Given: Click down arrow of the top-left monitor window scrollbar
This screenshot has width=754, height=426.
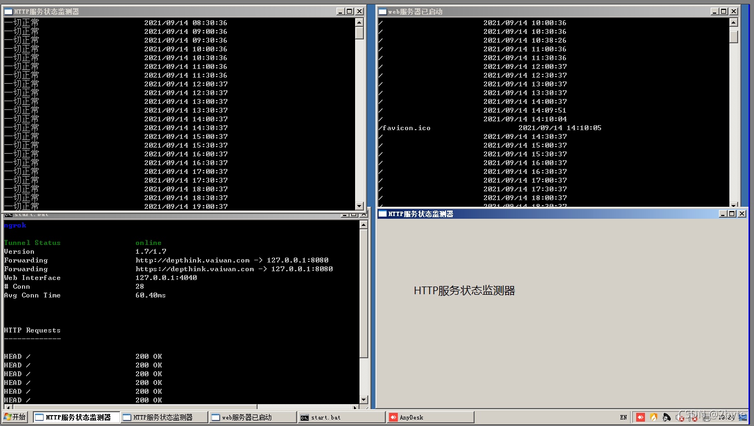Looking at the screenshot, I should pyautogui.click(x=359, y=206).
